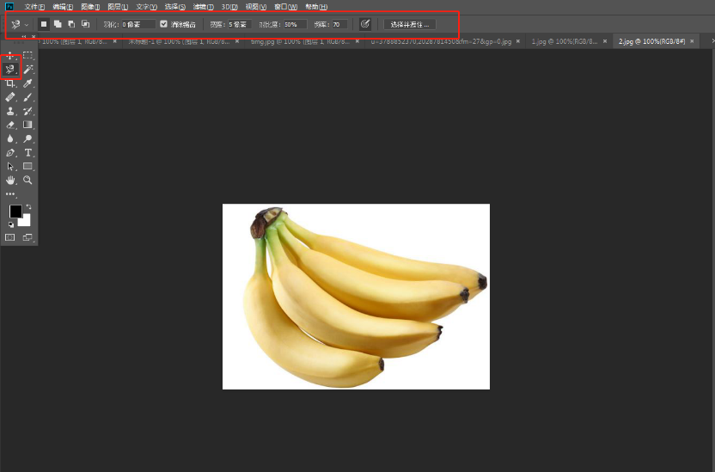Select the Dodge tool
Screen dimensions: 715x472
tap(27, 138)
